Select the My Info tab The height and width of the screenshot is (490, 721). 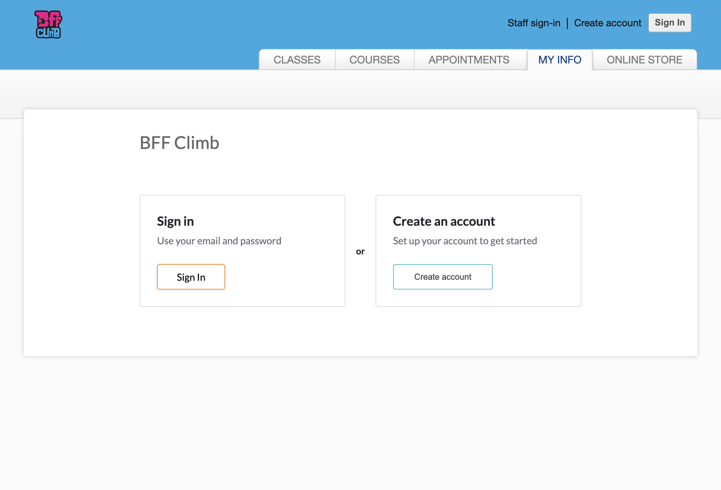pyautogui.click(x=560, y=60)
